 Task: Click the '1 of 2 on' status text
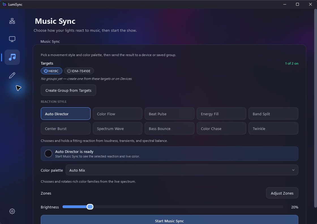click(292, 63)
